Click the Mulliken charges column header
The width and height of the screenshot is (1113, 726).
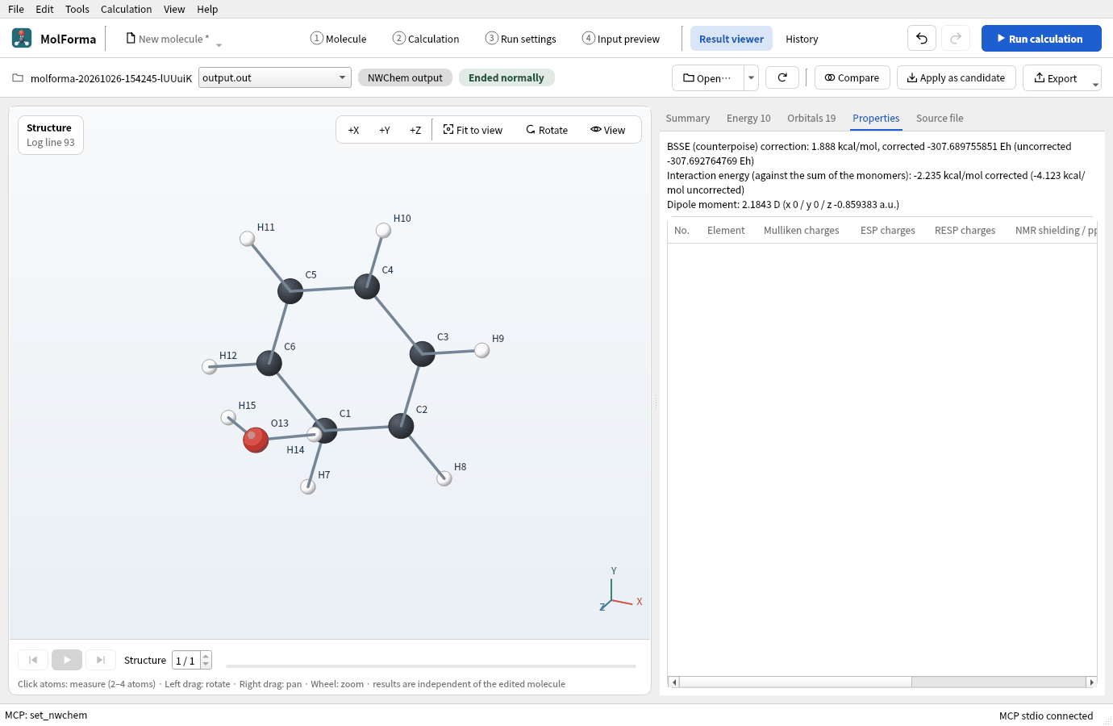click(x=802, y=230)
